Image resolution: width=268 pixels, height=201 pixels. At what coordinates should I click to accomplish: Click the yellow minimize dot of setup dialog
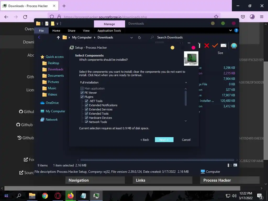click(x=172, y=48)
